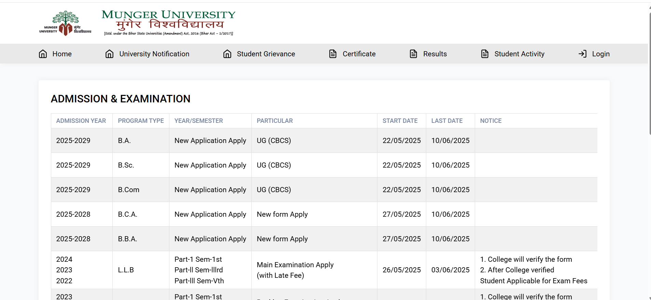Click start date 27/05/2025 in B.B.A. row

(x=402, y=239)
